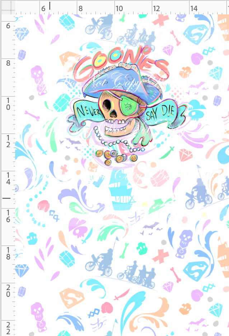Click the ruler origin corner box
The image size is (229, 336).
[7, 7]
